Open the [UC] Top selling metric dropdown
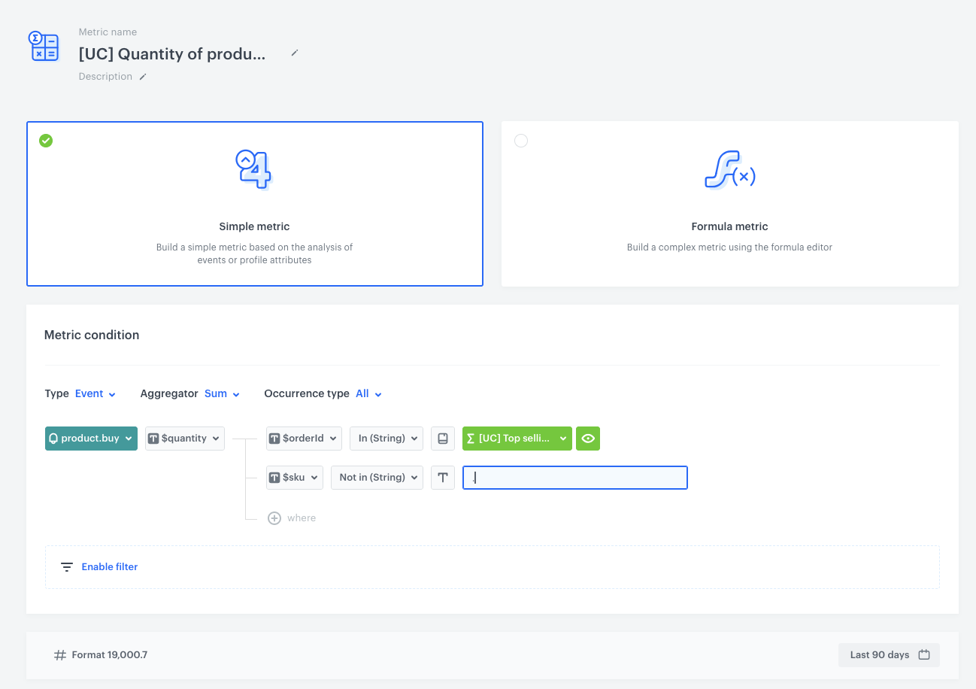Viewport: 976px width, 689px height. pos(517,439)
